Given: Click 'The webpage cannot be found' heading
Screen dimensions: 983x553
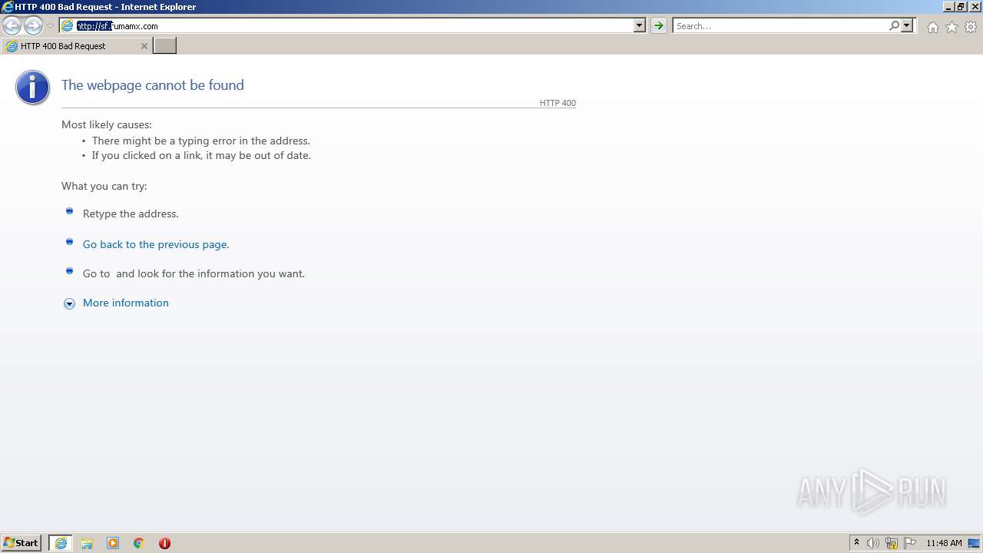Looking at the screenshot, I should 153,85.
